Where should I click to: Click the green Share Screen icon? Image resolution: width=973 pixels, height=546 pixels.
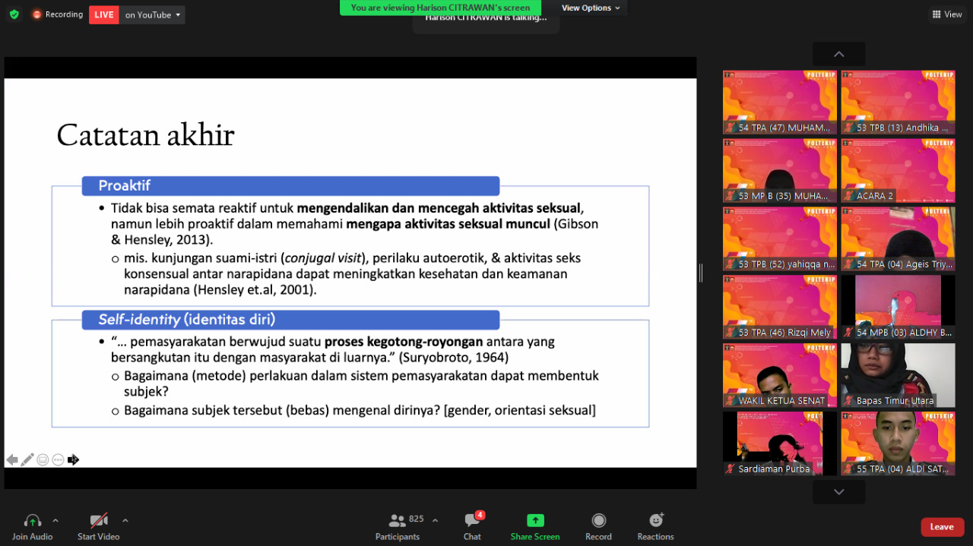point(535,520)
